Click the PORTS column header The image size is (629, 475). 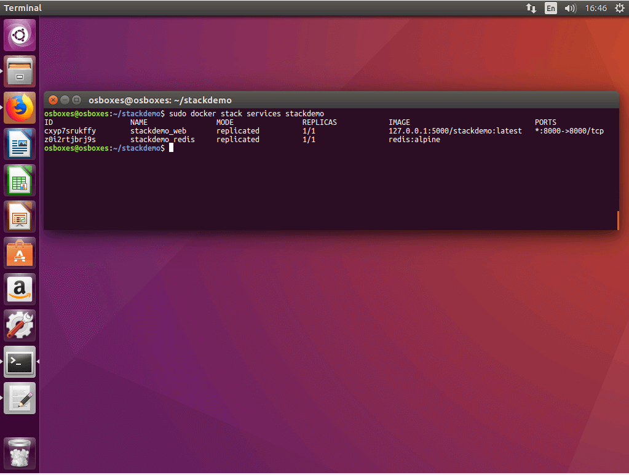coord(545,122)
